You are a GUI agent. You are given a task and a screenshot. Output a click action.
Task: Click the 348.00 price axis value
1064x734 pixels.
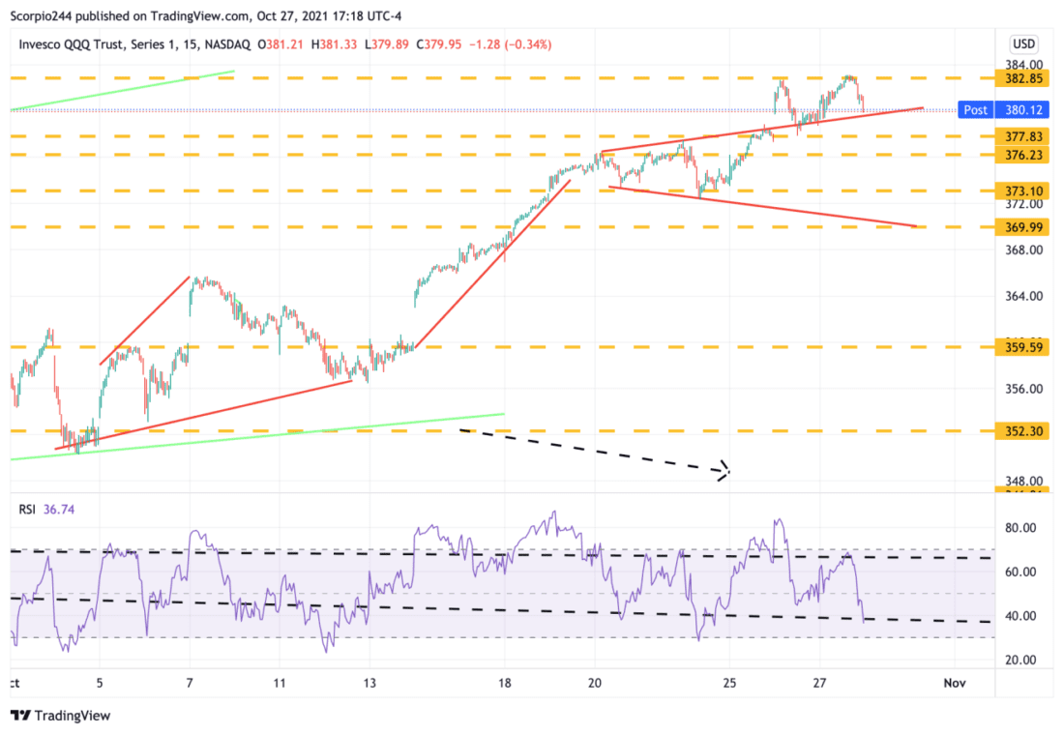[x=1023, y=481]
